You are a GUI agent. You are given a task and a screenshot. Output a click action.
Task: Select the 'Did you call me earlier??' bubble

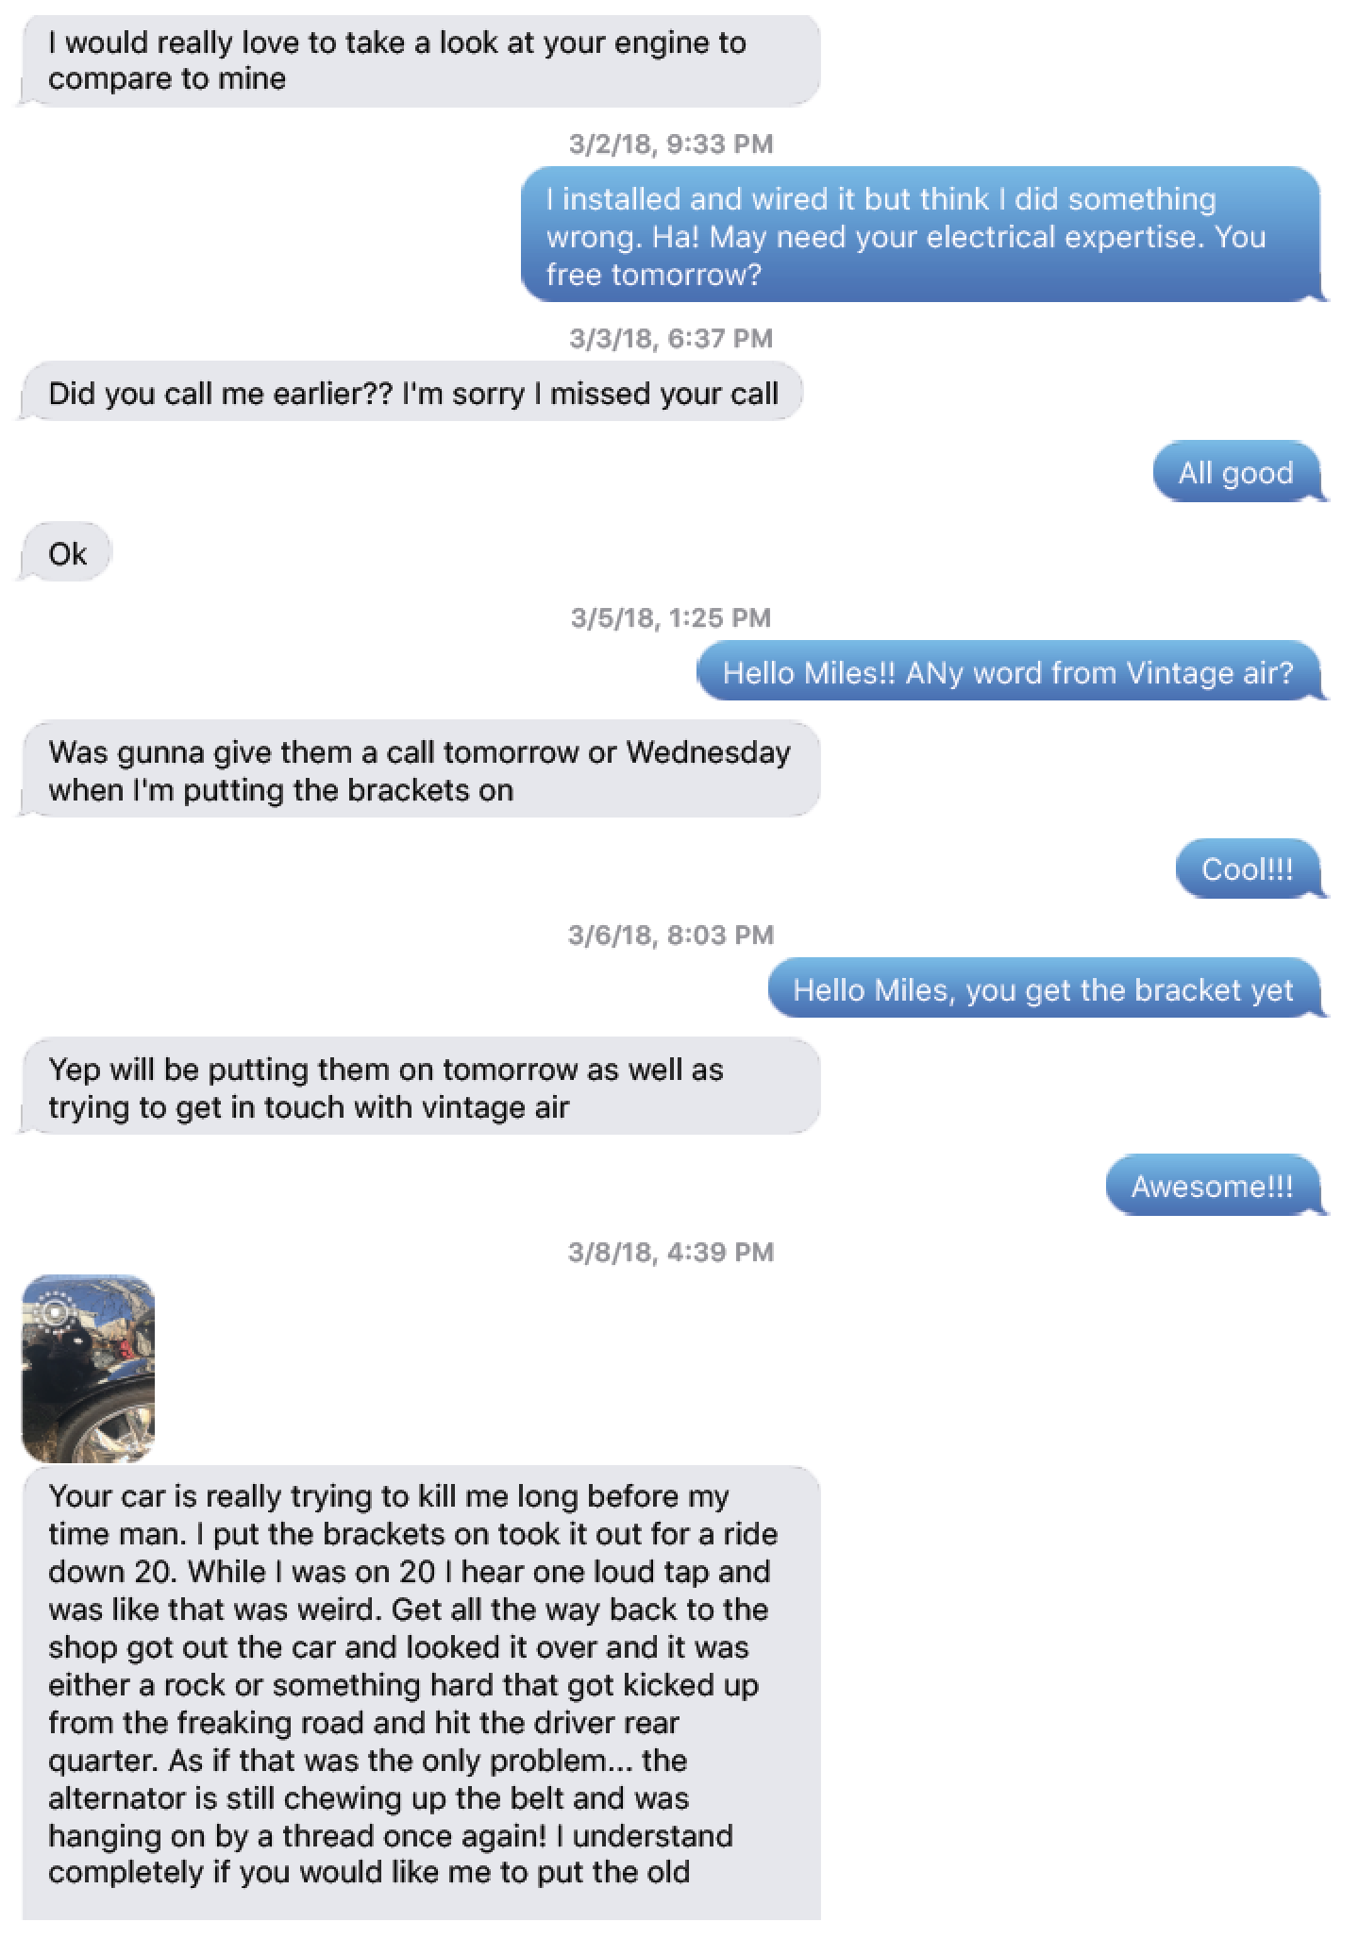click(412, 393)
